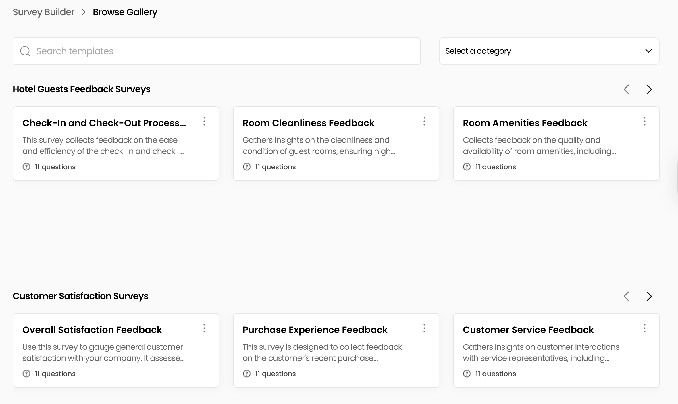Open the Purchase Experience Feedback kebab menu
Viewport: 678px width, 404px height.
[x=424, y=329]
